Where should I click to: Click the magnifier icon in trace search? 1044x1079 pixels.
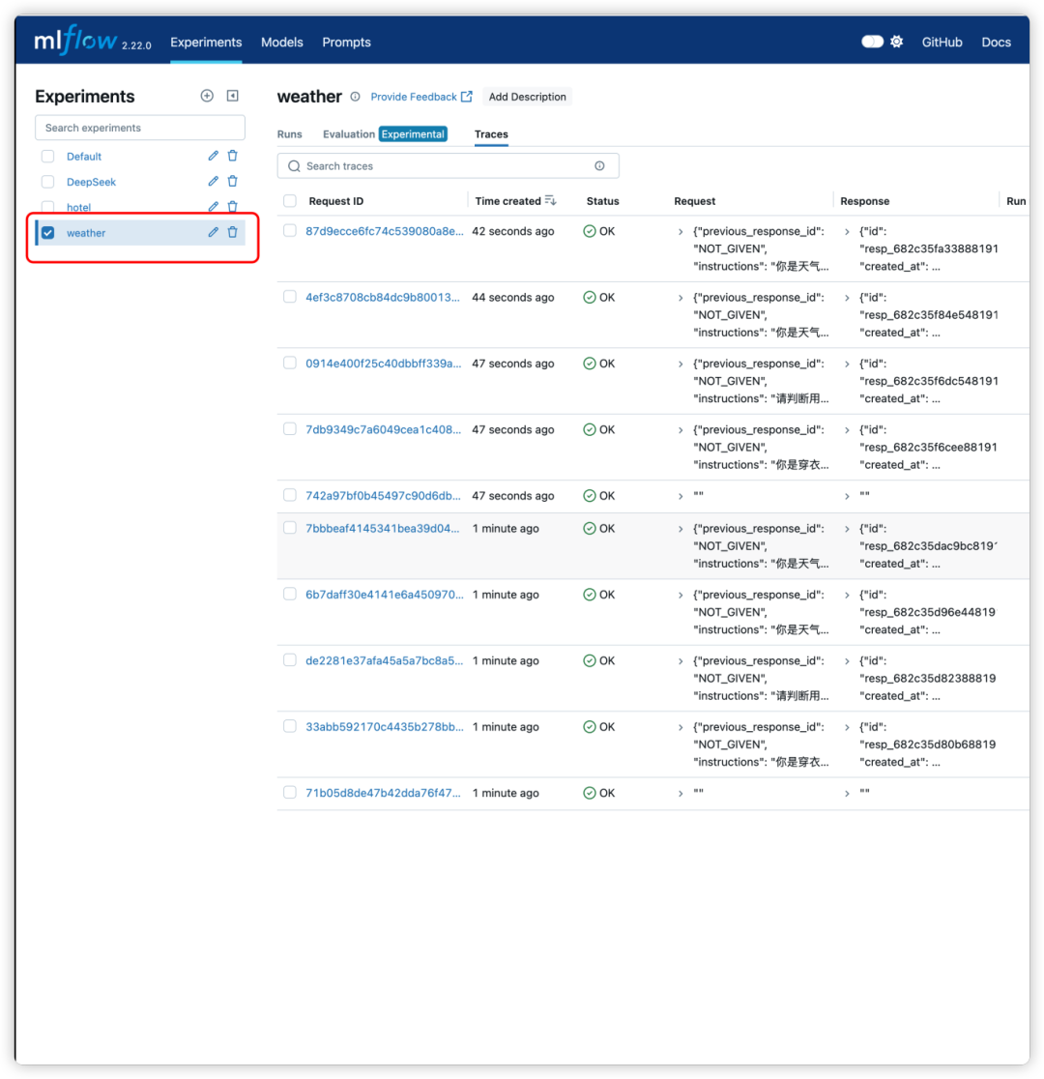point(294,166)
